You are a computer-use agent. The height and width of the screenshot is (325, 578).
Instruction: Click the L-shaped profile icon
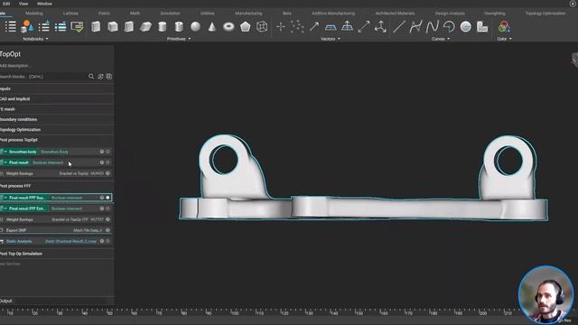[482, 26]
